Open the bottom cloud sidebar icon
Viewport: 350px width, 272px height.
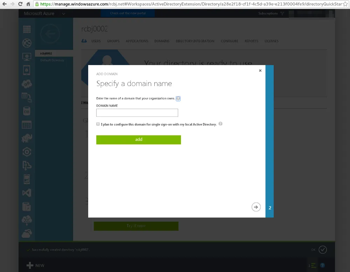[27, 234]
